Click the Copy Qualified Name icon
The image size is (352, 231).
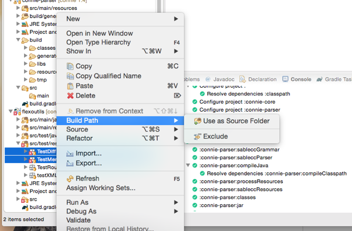(70, 76)
